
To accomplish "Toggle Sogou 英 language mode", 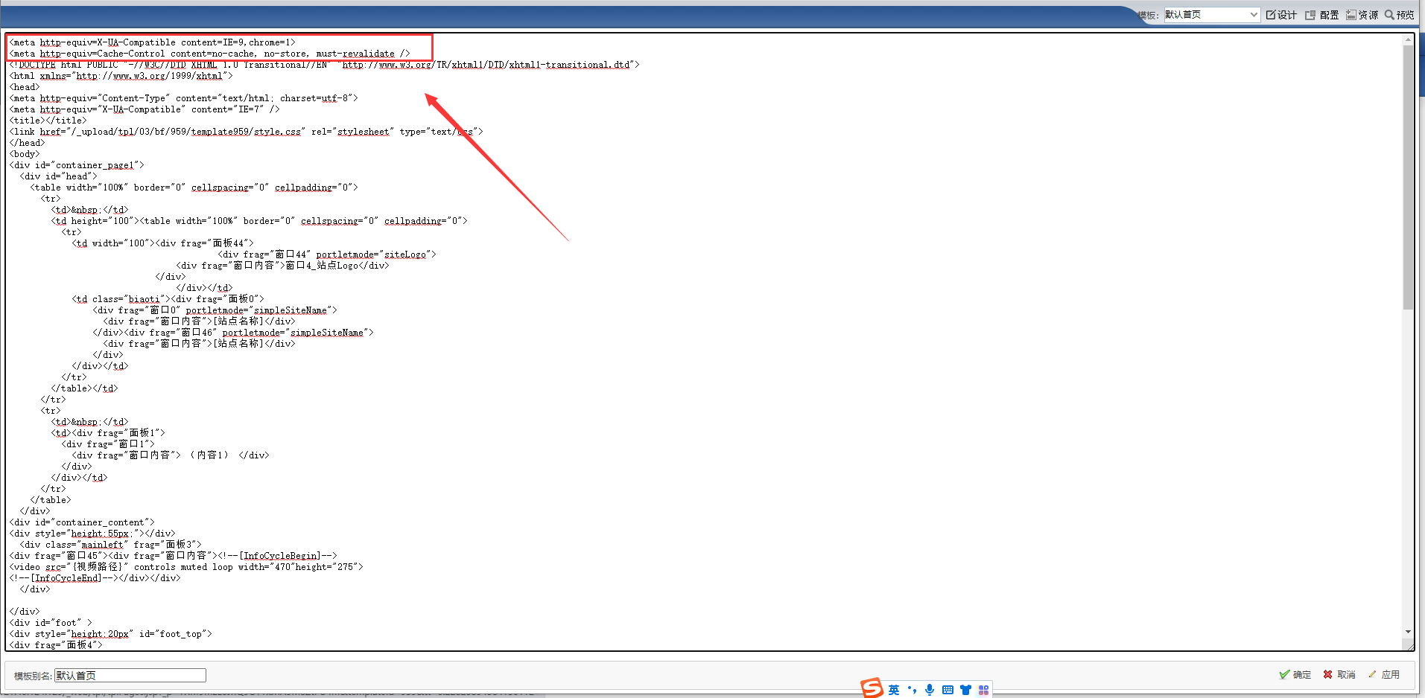I will pos(894,690).
